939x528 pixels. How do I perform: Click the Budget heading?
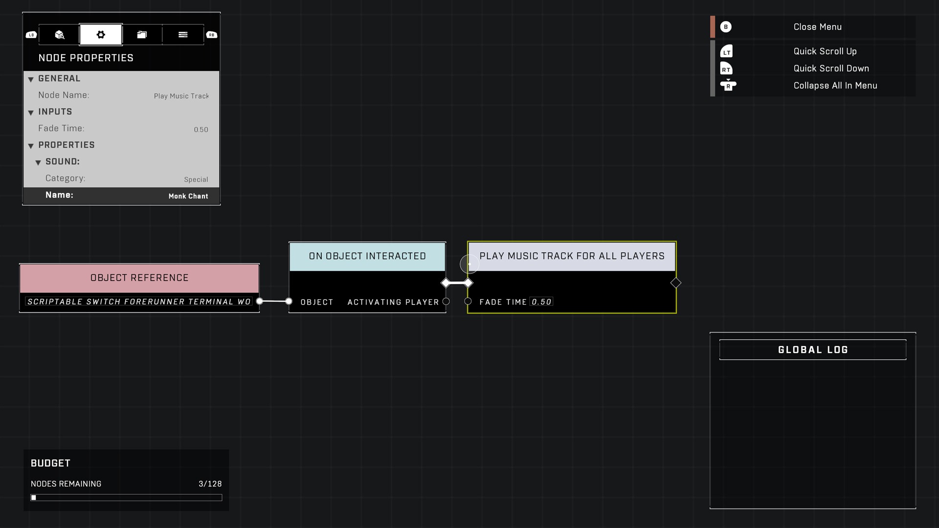coord(50,463)
